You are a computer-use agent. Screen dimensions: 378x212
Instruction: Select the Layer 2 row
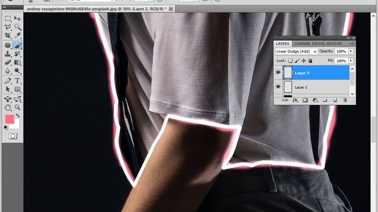[x=312, y=72]
